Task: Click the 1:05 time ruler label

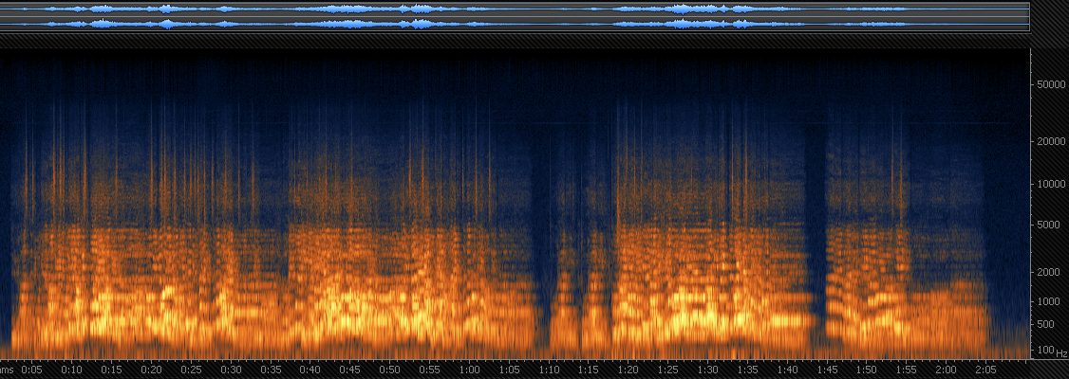Action: point(509,370)
